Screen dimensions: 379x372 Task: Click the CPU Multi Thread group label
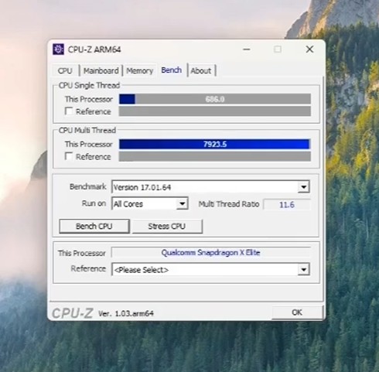pyautogui.click(x=87, y=130)
